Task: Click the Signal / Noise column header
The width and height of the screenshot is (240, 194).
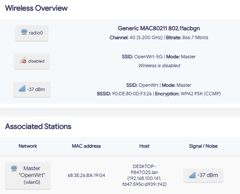Action: pyautogui.click(x=203, y=146)
